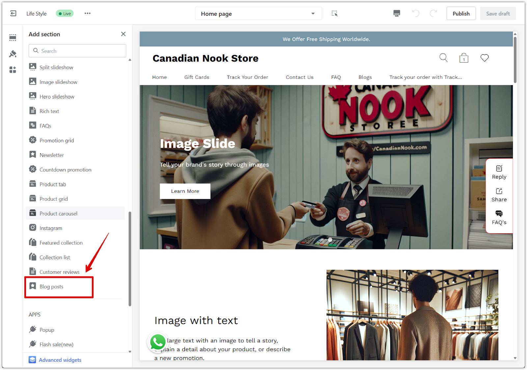Click the Save draft button
The image size is (527, 370).
click(x=498, y=14)
